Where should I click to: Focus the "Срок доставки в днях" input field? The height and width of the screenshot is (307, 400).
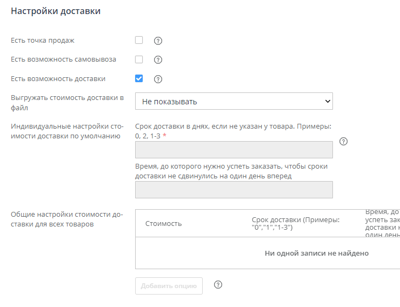[x=234, y=150]
